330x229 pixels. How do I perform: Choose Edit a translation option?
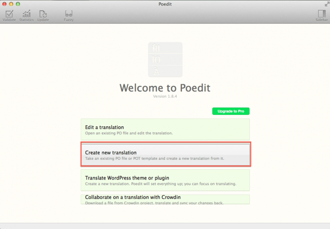point(165,129)
